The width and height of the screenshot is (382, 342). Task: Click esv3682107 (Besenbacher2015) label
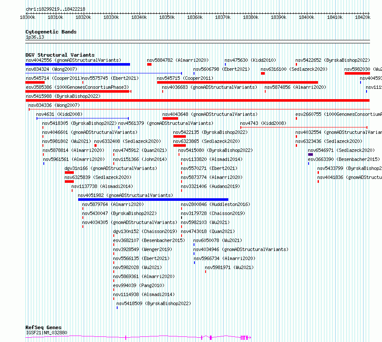[x=149, y=240]
